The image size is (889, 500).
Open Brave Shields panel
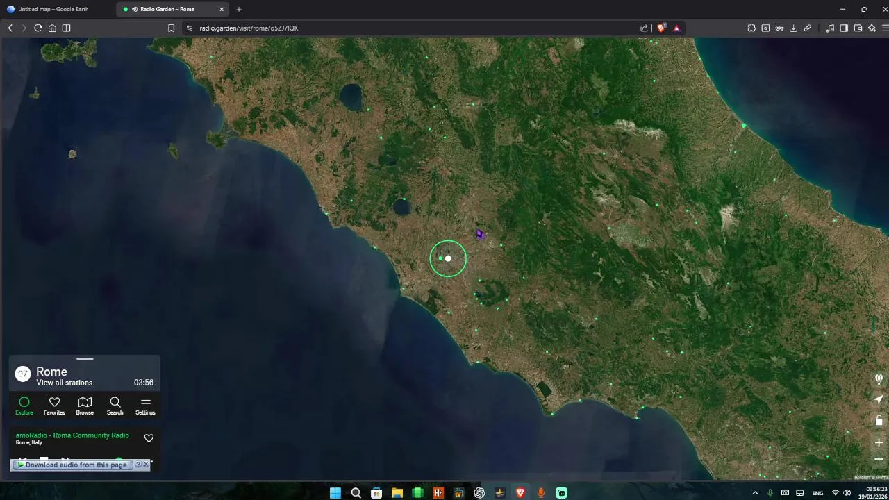(661, 28)
